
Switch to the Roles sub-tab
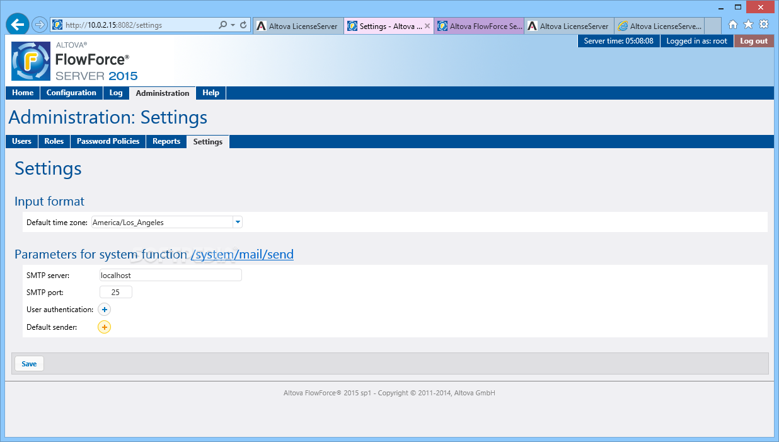tap(54, 141)
